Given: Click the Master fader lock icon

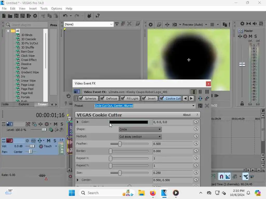Looking at the screenshot, I should tap(242, 104).
